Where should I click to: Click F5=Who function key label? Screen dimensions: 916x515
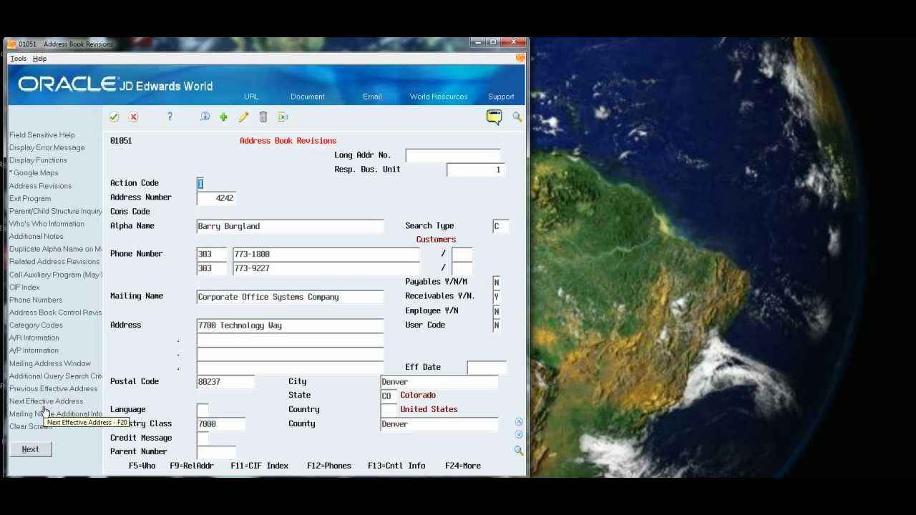coord(142,466)
